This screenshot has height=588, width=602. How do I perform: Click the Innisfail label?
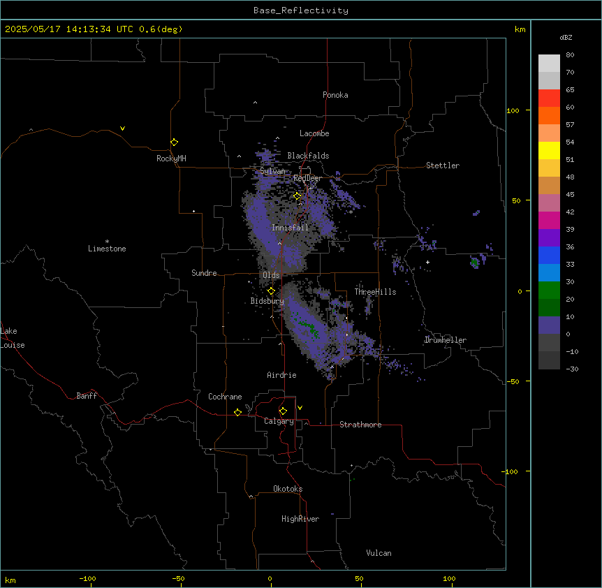click(x=290, y=228)
